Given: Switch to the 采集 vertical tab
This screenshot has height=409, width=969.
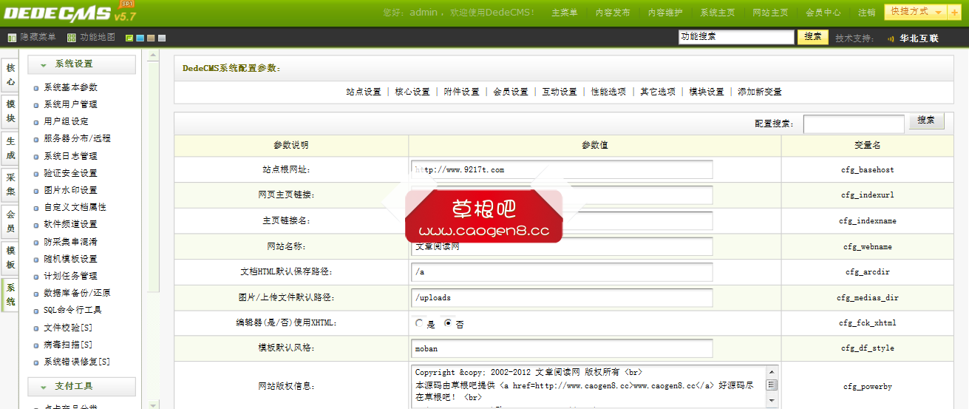Looking at the screenshot, I should pyautogui.click(x=10, y=184).
